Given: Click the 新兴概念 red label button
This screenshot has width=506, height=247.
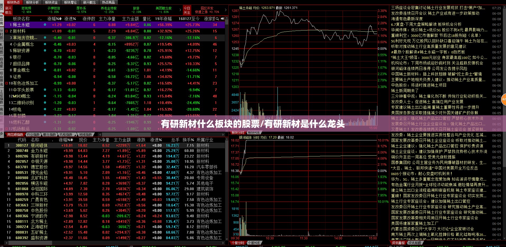Looking at the screenshot, I should pyautogui.click(x=8, y=10).
